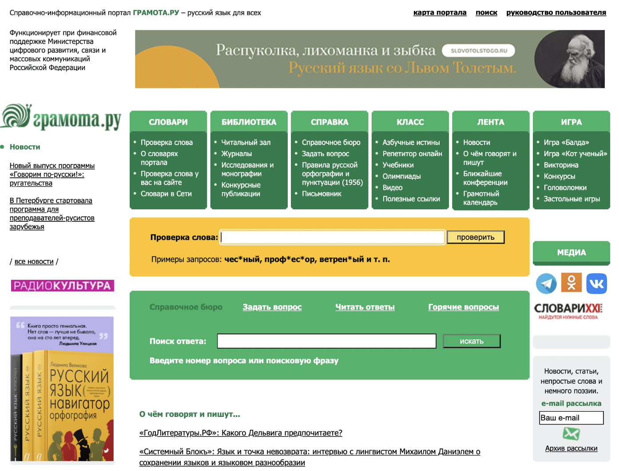Screen dimensions: 619x471
Task: Open Олимпиады link
Action: click(x=402, y=176)
